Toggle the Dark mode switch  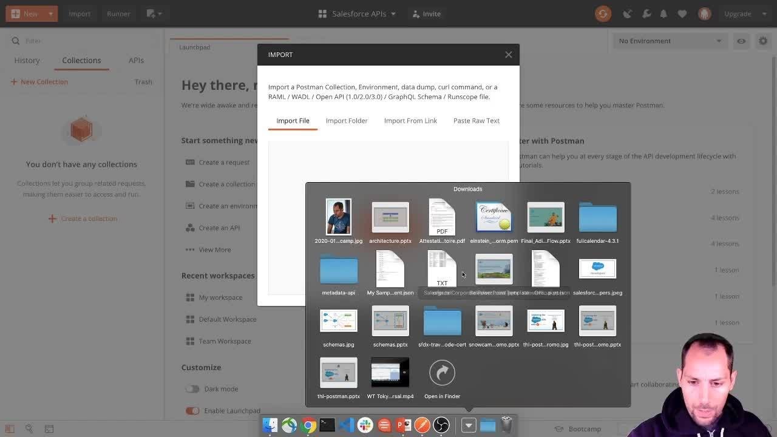coord(192,389)
